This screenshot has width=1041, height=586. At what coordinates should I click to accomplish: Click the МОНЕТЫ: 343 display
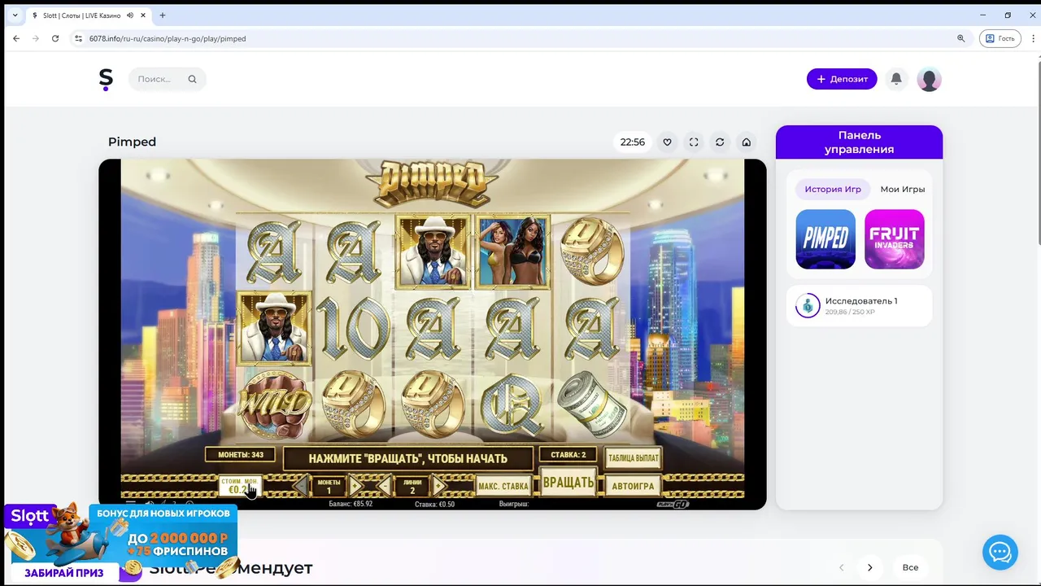coord(241,454)
